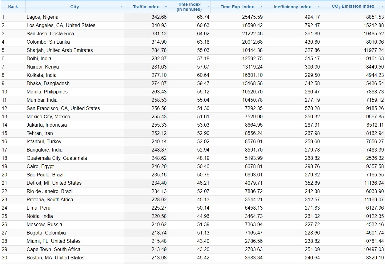Select Kolkata time exp. value 16601.10

coord(252,75)
